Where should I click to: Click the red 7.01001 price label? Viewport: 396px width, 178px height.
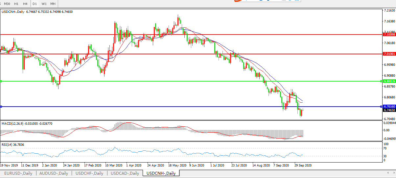389,54
